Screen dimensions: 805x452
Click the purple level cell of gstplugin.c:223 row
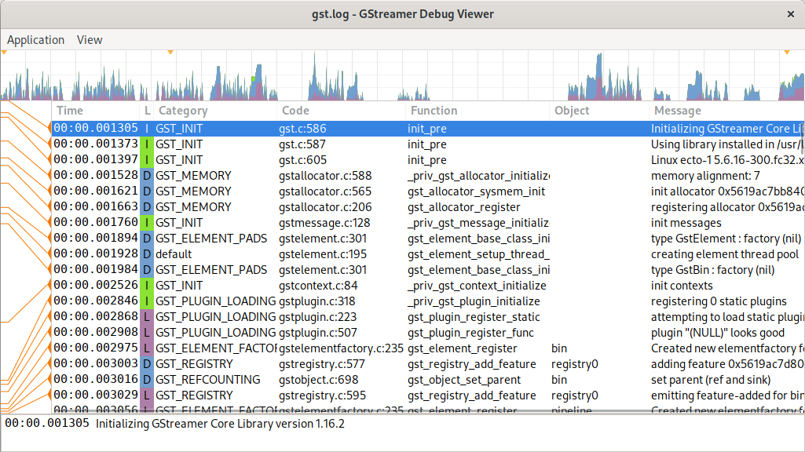point(147,317)
